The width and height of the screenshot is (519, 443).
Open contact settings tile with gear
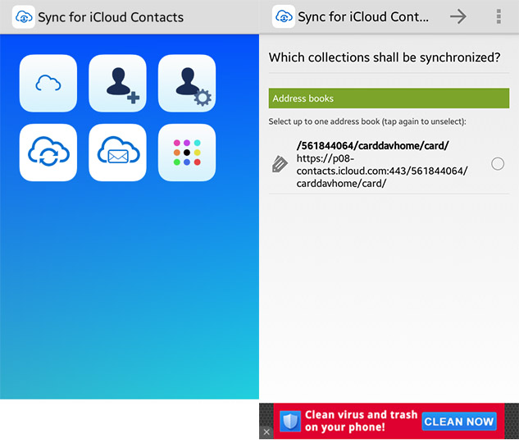coord(187,83)
